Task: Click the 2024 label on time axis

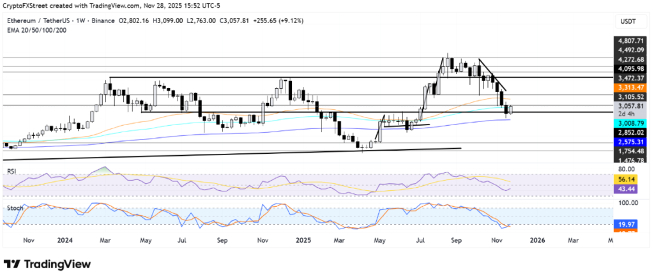Action: 66,241
